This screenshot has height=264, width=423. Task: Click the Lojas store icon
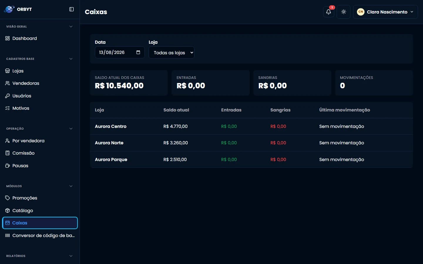8,71
